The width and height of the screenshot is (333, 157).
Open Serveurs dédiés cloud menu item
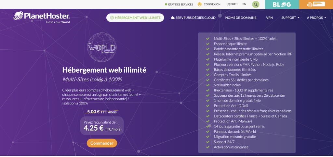(x=193, y=18)
